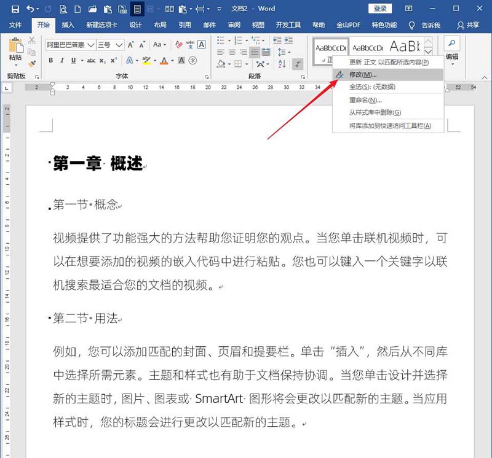This screenshot has width=492, height=458.
Task: Open the Format Painter tool
Action: pyautogui.click(x=32, y=63)
